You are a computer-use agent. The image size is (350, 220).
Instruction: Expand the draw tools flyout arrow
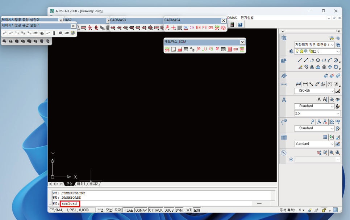coord(340,62)
